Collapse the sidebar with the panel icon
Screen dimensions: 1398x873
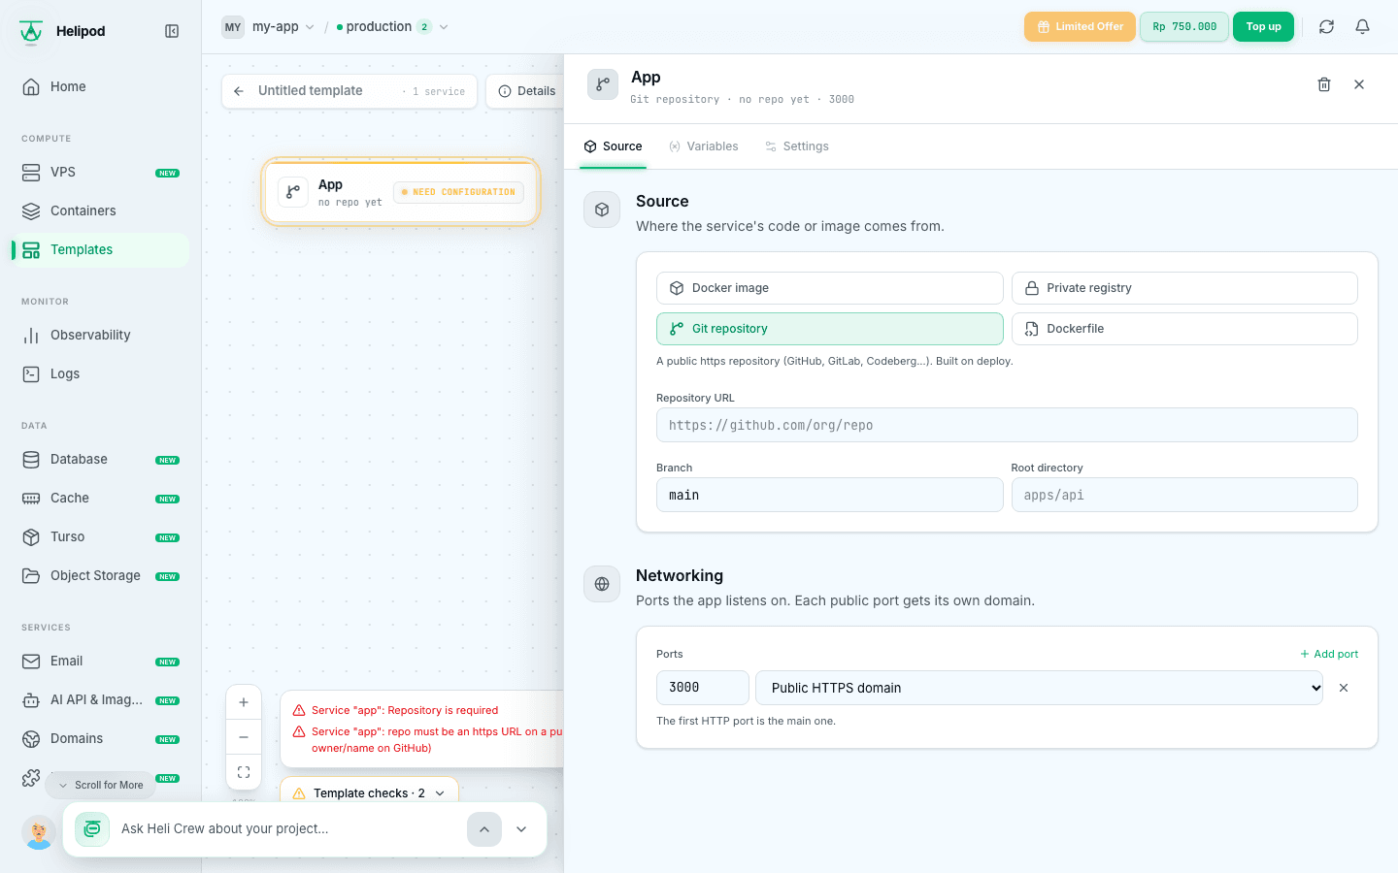point(172,31)
